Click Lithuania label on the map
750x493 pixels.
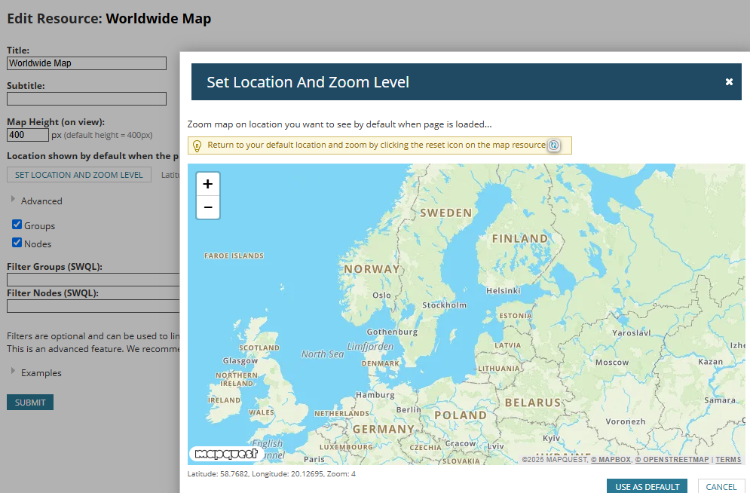click(499, 369)
